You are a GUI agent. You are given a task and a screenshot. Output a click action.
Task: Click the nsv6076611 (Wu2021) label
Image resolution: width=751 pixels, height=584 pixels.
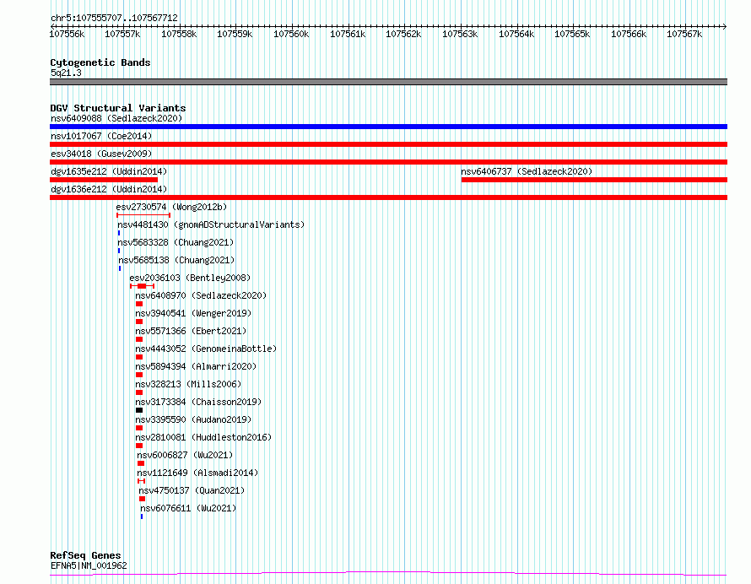tap(188, 508)
